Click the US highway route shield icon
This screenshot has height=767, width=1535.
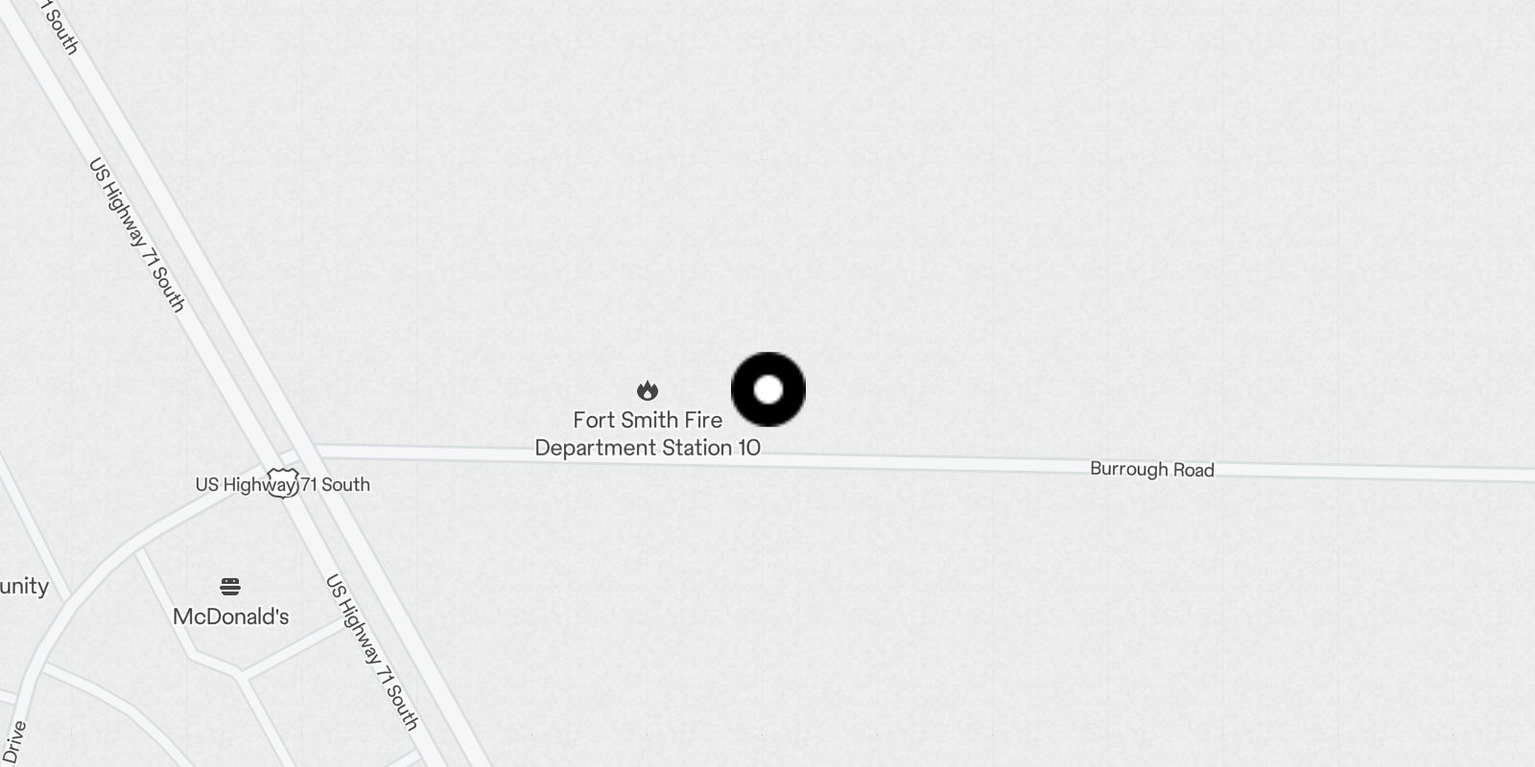click(x=282, y=483)
